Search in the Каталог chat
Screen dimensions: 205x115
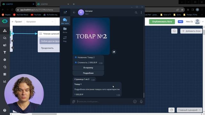coord(136,12)
